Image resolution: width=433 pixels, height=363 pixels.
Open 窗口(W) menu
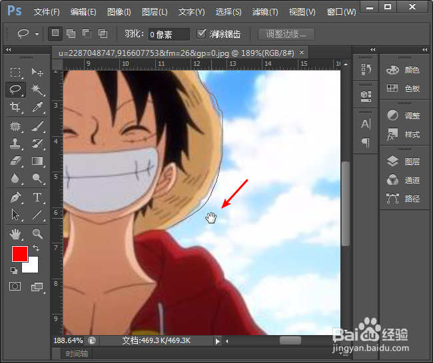(341, 12)
